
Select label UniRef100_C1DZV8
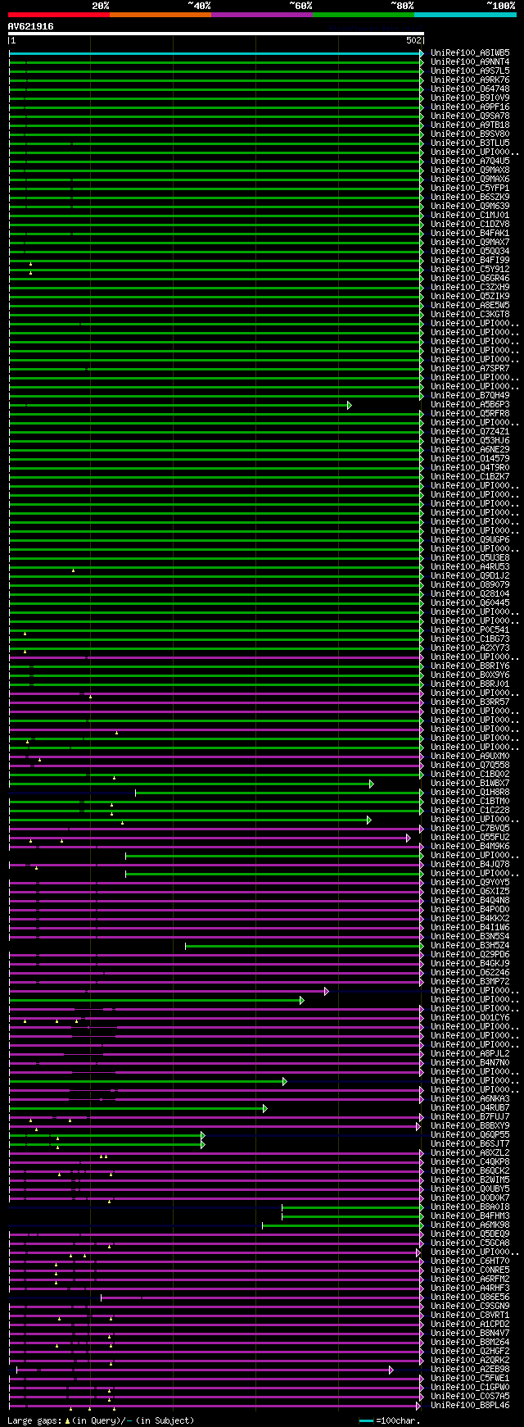coord(470,225)
